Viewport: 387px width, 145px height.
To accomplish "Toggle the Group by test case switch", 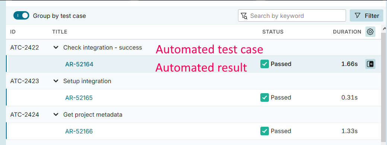I will click(x=21, y=16).
